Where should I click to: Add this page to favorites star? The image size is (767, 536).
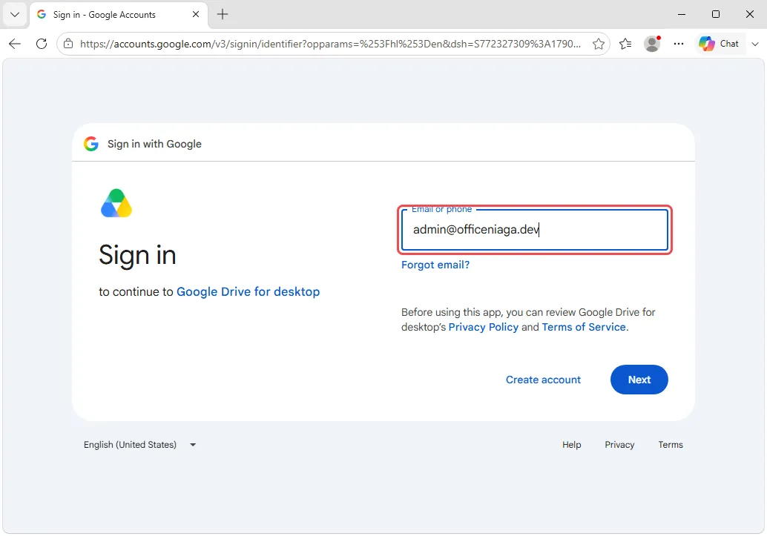coord(598,44)
